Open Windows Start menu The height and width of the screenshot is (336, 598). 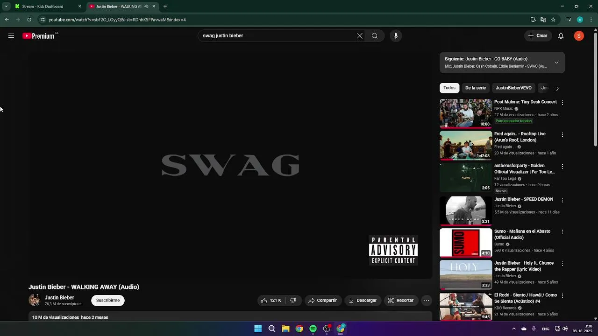click(x=258, y=329)
